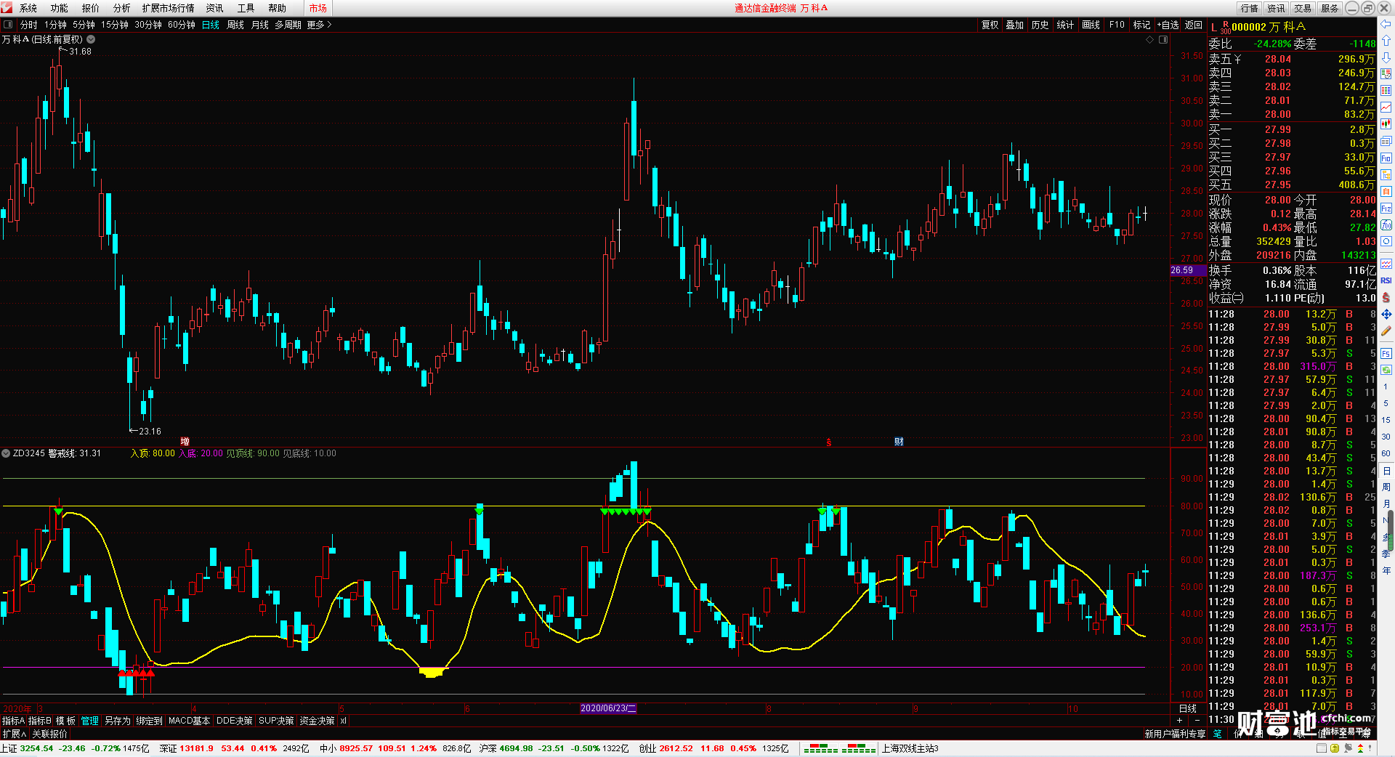Open the F5 sidebar icon
The image size is (1395, 757).
(x=1386, y=354)
